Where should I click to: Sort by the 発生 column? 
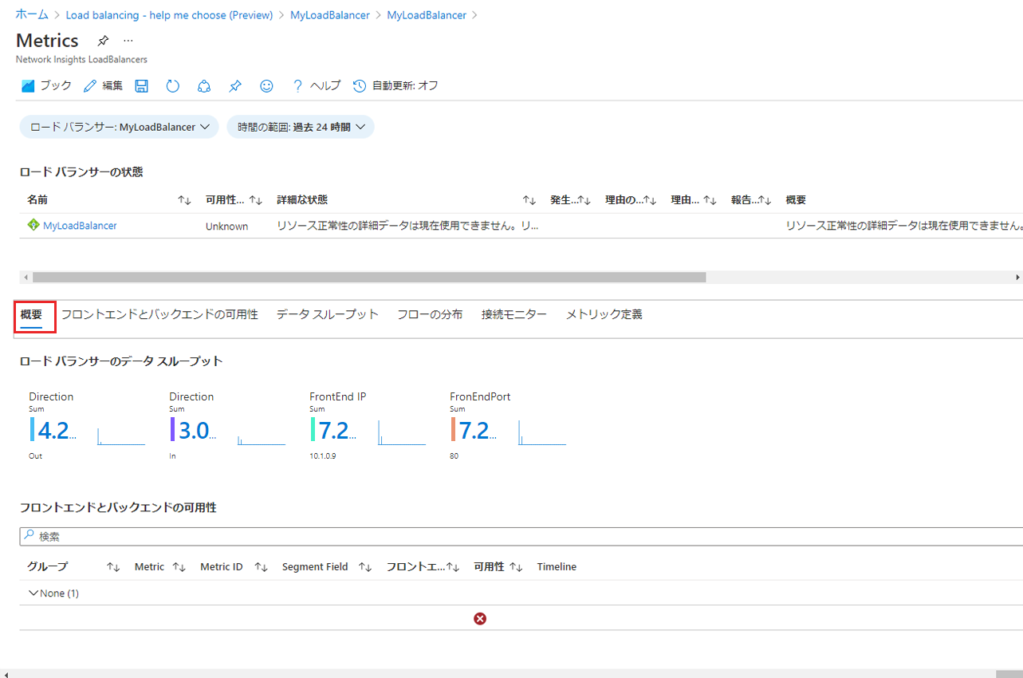pos(584,200)
